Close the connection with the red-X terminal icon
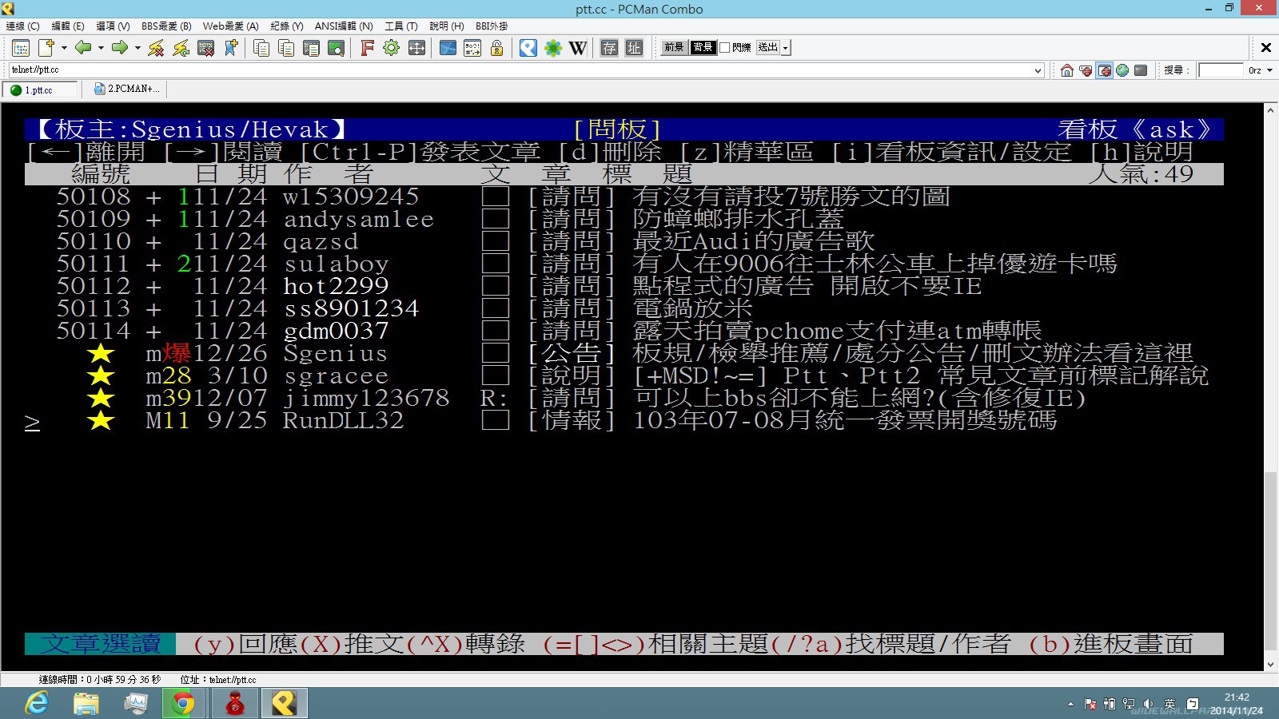 (206, 48)
